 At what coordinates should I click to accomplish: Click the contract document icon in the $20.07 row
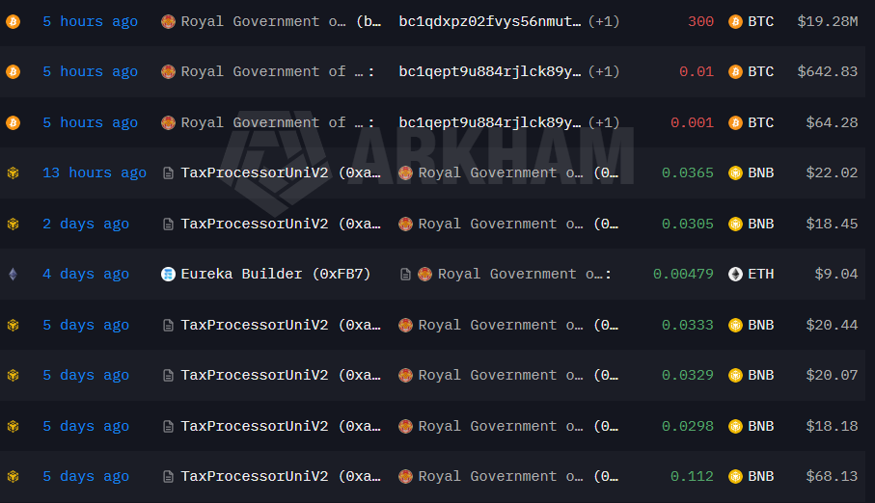[x=168, y=376]
